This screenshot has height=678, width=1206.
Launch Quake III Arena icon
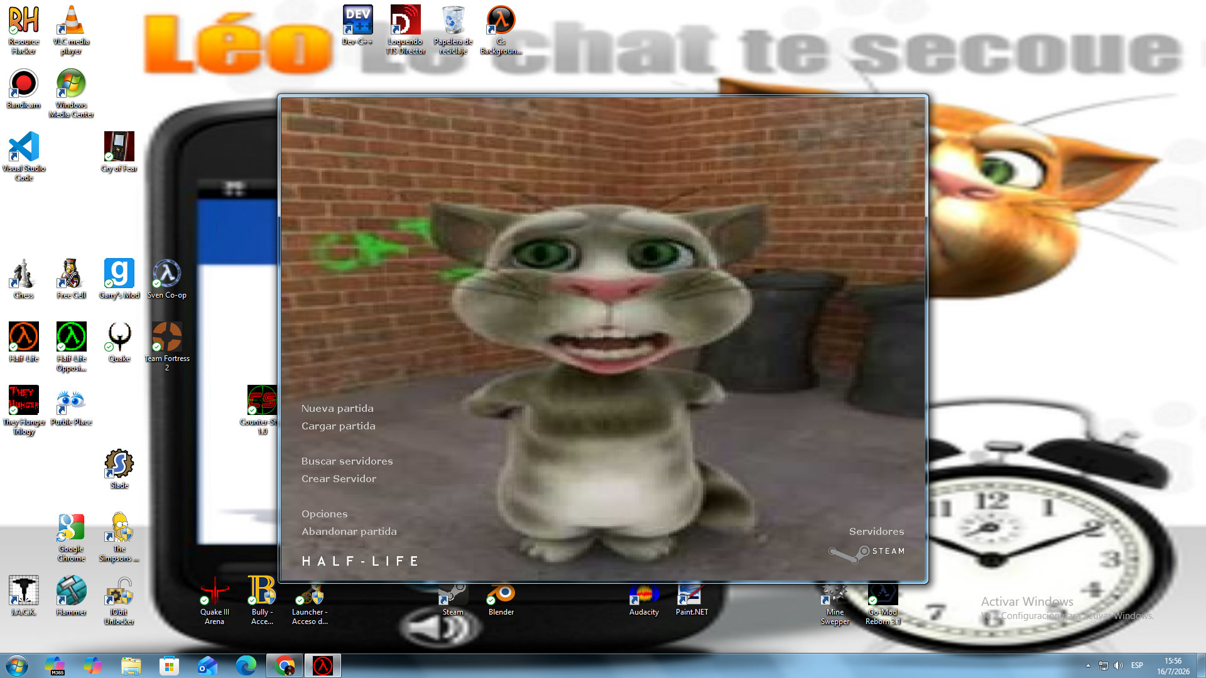[214, 600]
